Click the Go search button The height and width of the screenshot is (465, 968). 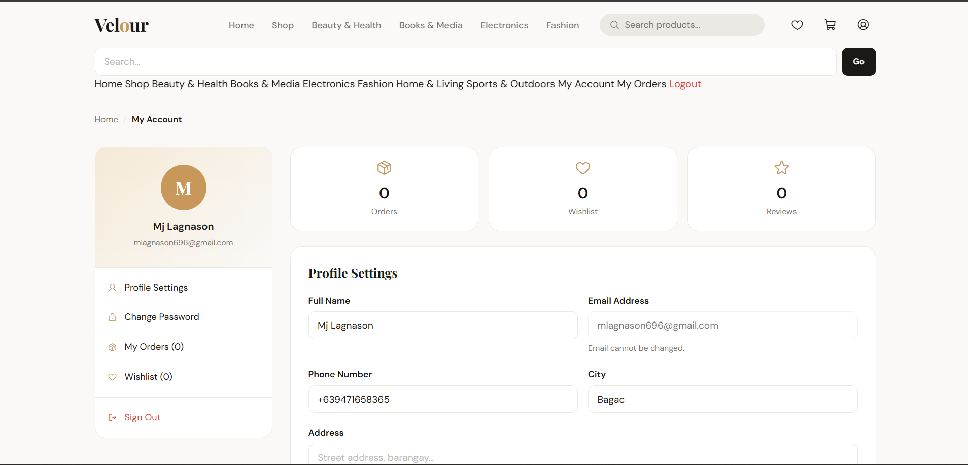pos(858,61)
